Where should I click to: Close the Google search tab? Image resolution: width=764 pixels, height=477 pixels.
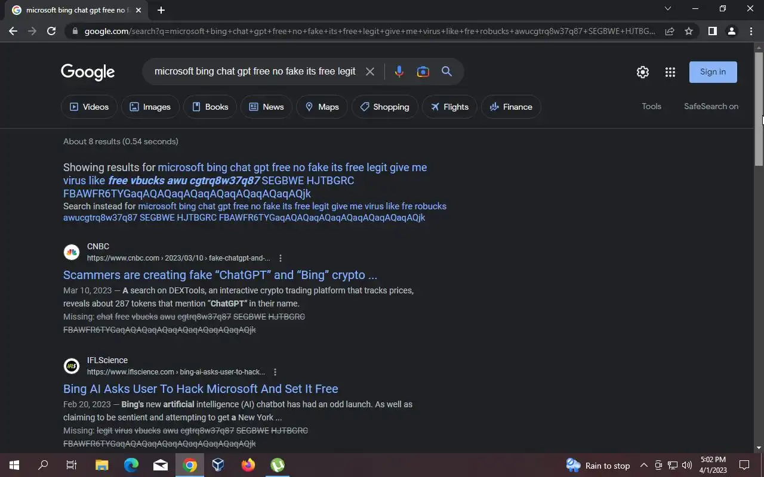[139, 10]
